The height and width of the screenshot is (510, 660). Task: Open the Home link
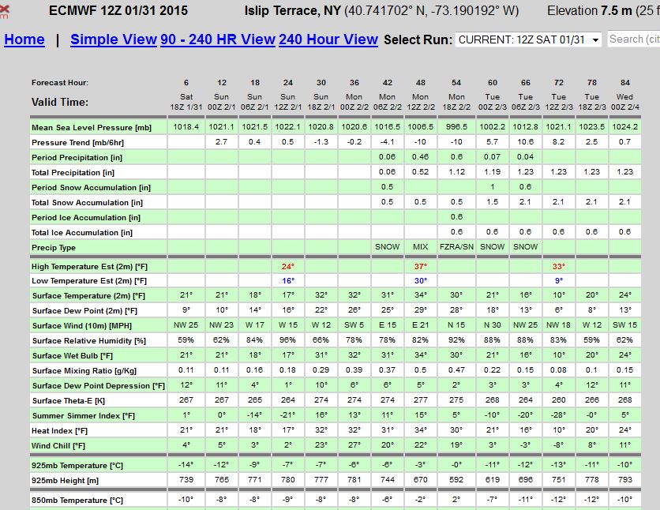pos(24,39)
